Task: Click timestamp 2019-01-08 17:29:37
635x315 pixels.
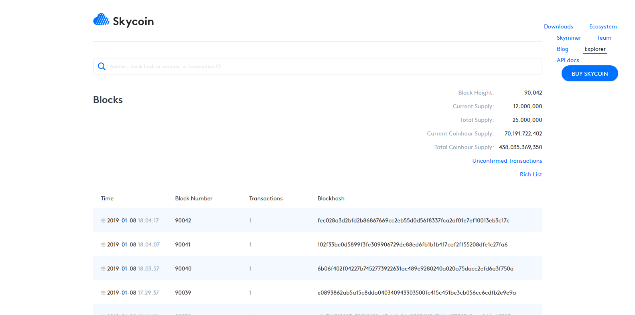Action: [133, 293]
